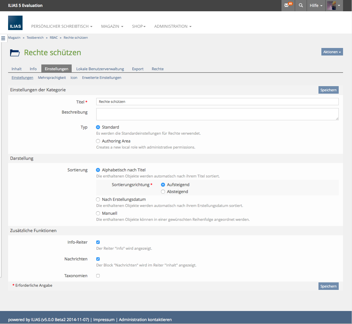Expand Persönlicher Schreibtisch menu
Viewport: 352px width, 324px height.
point(62,26)
